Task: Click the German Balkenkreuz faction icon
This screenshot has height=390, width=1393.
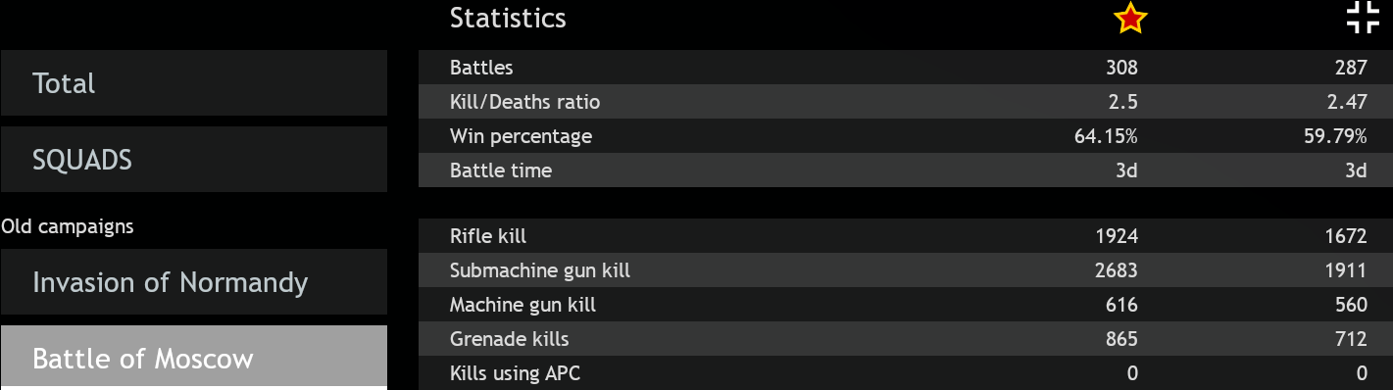Action: tap(1363, 18)
